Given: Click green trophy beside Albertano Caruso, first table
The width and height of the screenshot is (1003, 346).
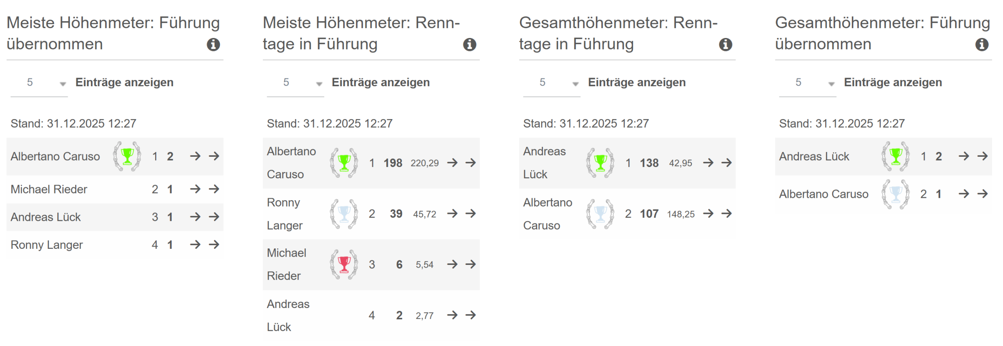Looking at the screenshot, I should 127,156.
